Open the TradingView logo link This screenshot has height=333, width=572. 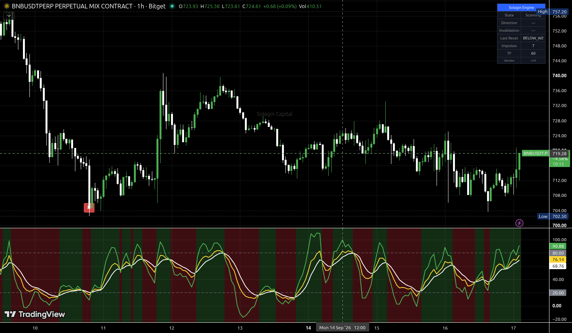(35, 314)
